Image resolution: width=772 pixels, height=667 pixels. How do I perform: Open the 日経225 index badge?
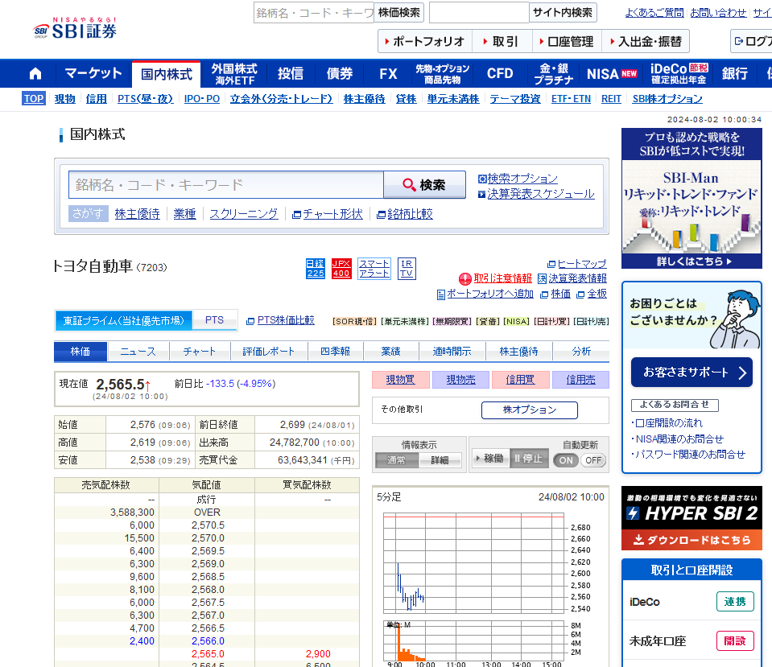[x=316, y=269]
